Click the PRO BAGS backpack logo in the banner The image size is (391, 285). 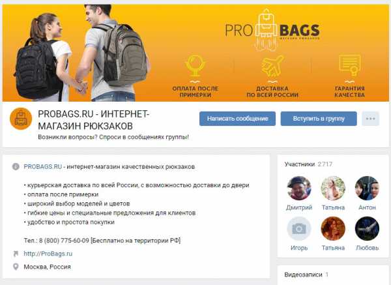pyautogui.click(x=272, y=30)
